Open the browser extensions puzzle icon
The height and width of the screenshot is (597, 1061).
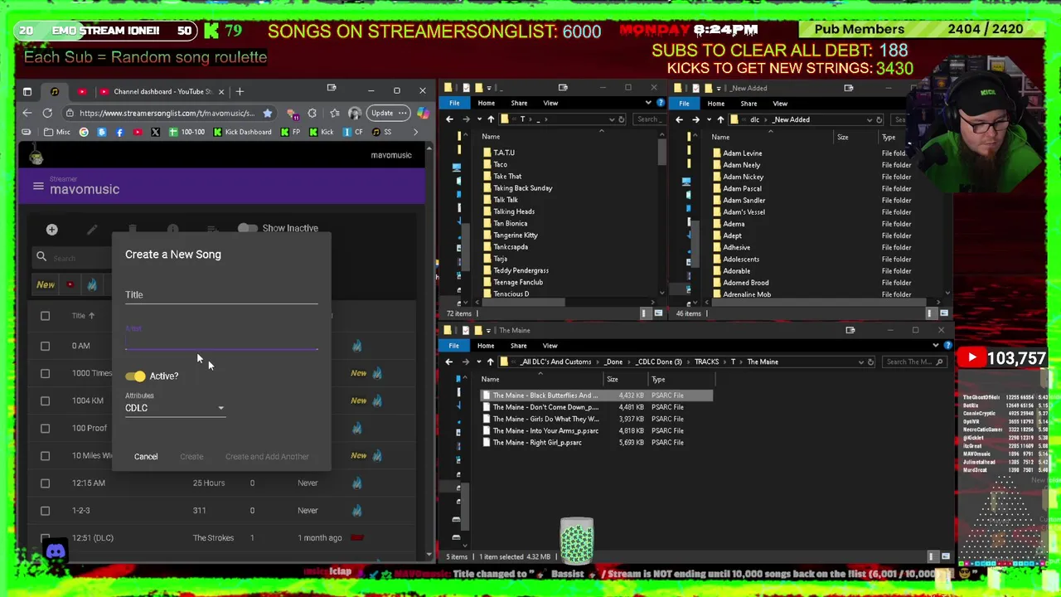(x=312, y=113)
